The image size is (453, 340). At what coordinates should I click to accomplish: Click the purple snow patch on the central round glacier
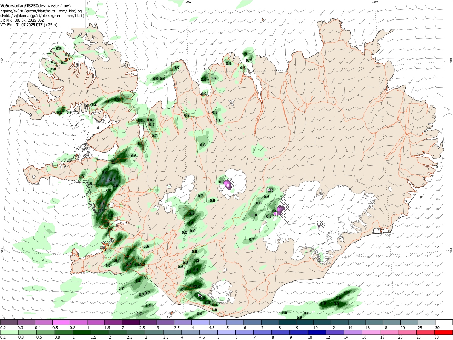(228, 185)
